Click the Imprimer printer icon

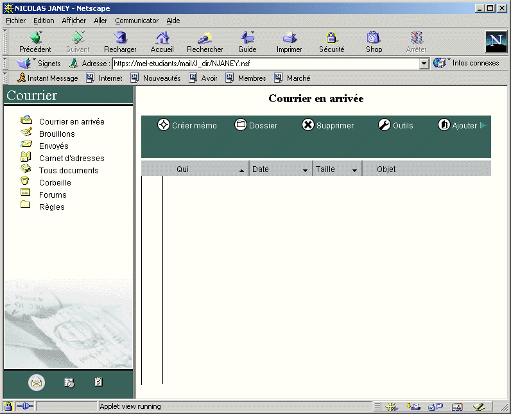pos(290,38)
